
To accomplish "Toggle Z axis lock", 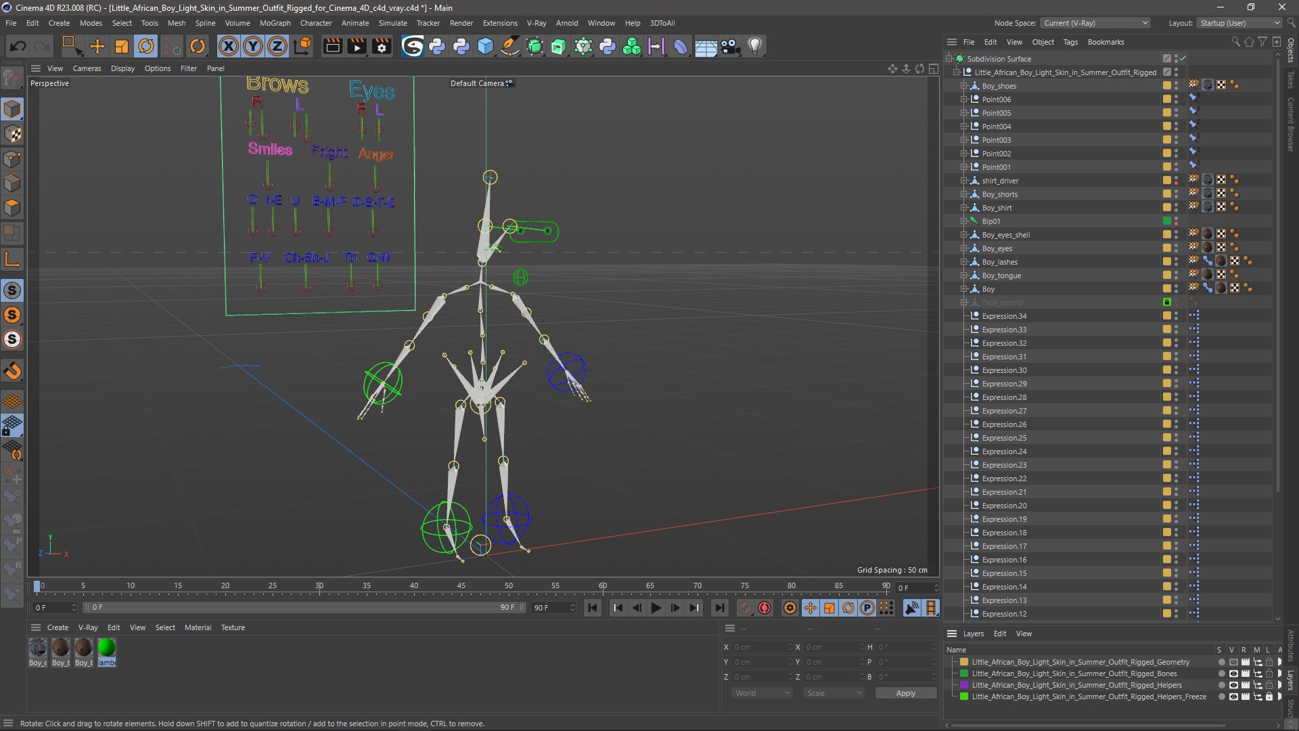I will pos(277,46).
